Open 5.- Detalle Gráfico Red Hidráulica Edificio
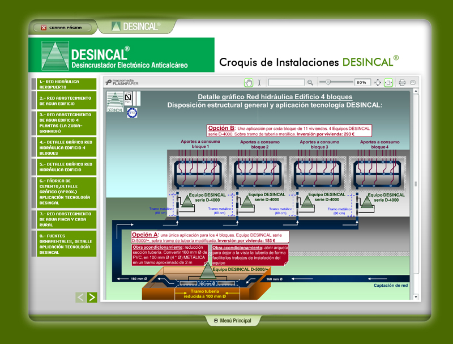453x344 pixels. [66, 167]
